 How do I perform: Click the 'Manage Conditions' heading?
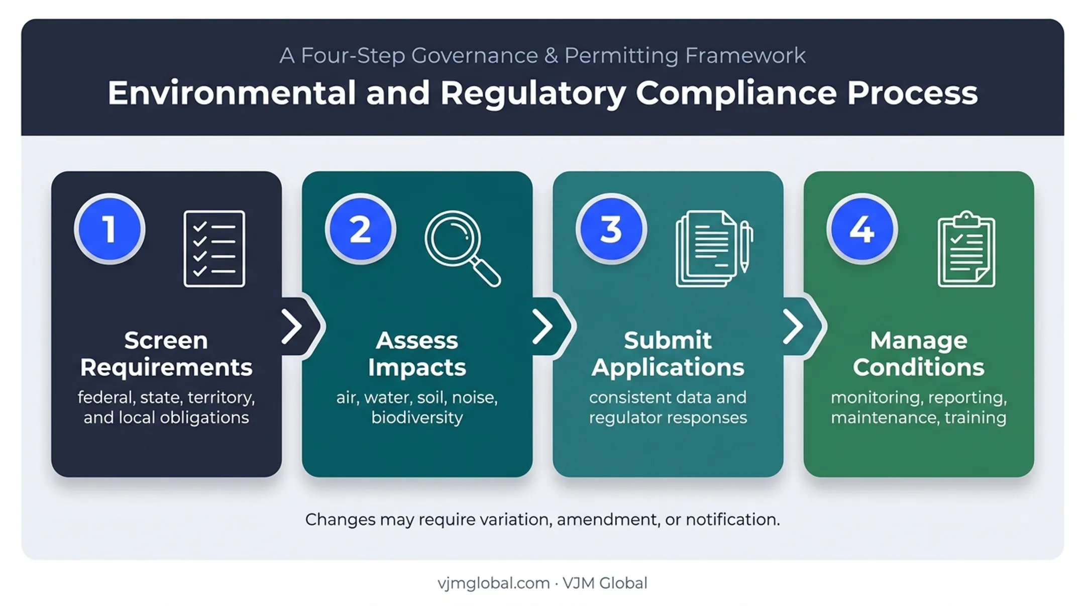click(x=919, y=354)
